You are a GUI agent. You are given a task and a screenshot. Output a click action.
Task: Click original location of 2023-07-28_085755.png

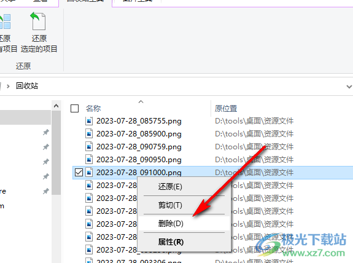(x=254, y=121)
